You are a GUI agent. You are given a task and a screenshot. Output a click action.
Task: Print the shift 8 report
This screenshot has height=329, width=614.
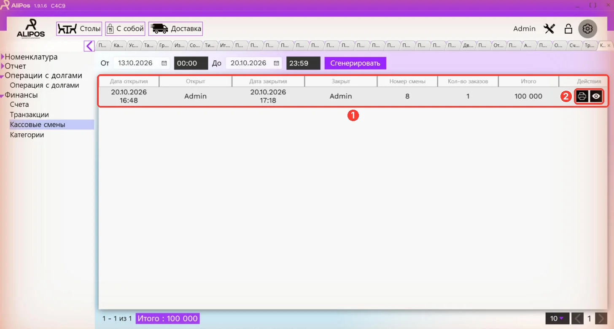tap(582, 96)
